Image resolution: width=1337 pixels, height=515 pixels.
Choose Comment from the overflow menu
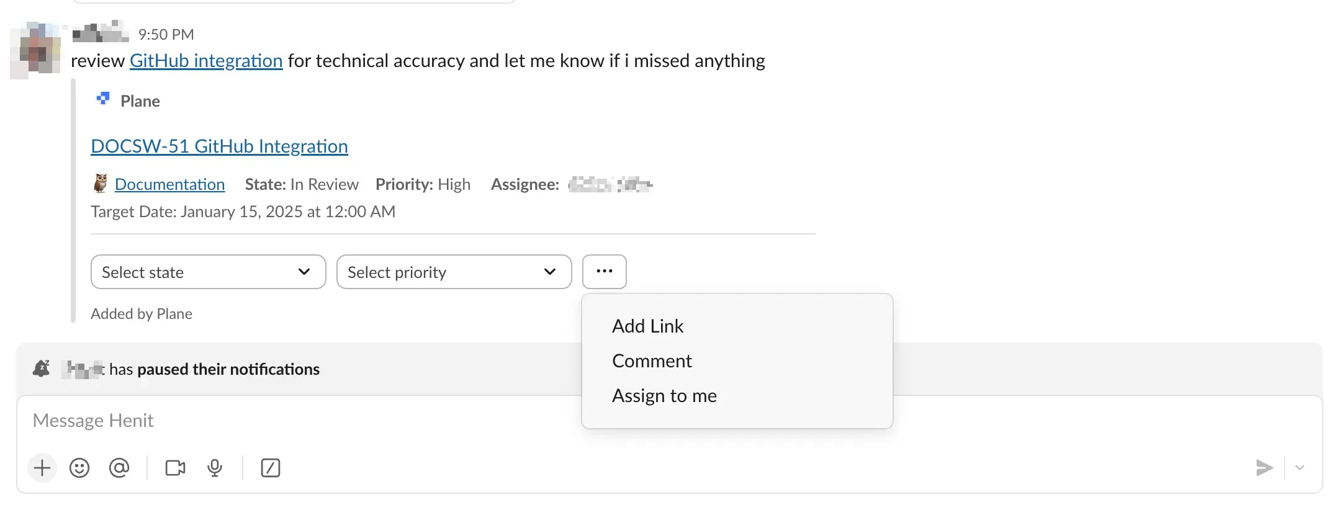click(x=652, y=361)
